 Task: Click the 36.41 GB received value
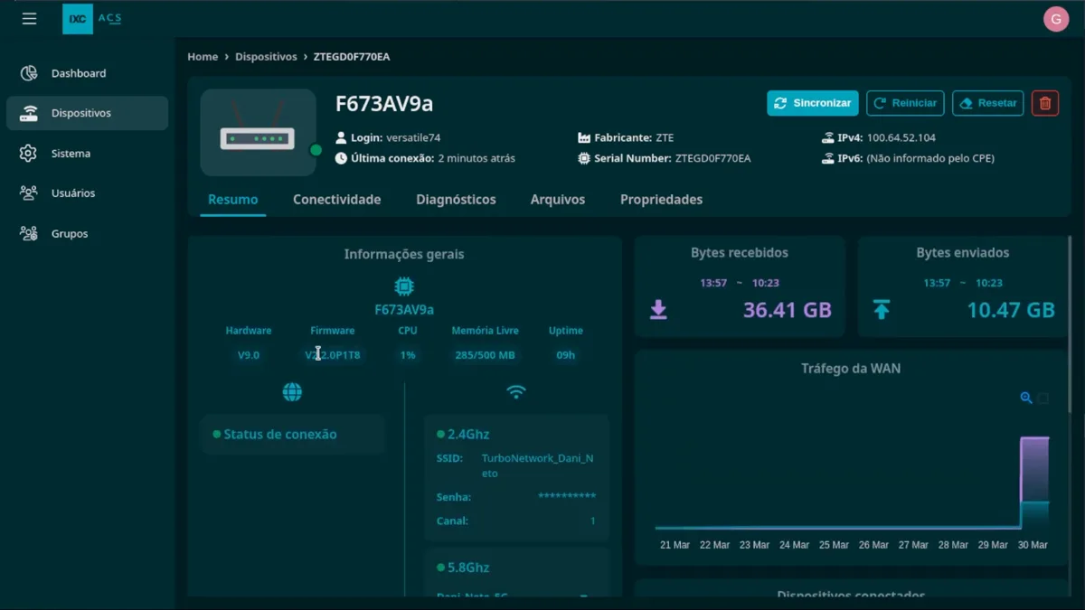pos(788,310)
